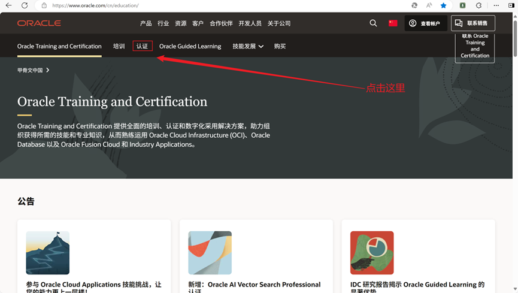Viewport: 518px width, 293px height.
Task: Open Oracle Cloud Applications 技能挑战 announcement
Action: point(94,287)
